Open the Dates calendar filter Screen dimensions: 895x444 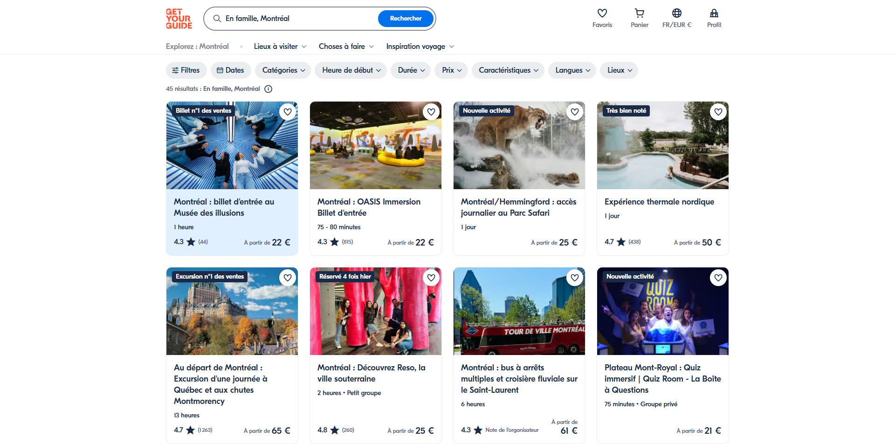tap(231, 70)
